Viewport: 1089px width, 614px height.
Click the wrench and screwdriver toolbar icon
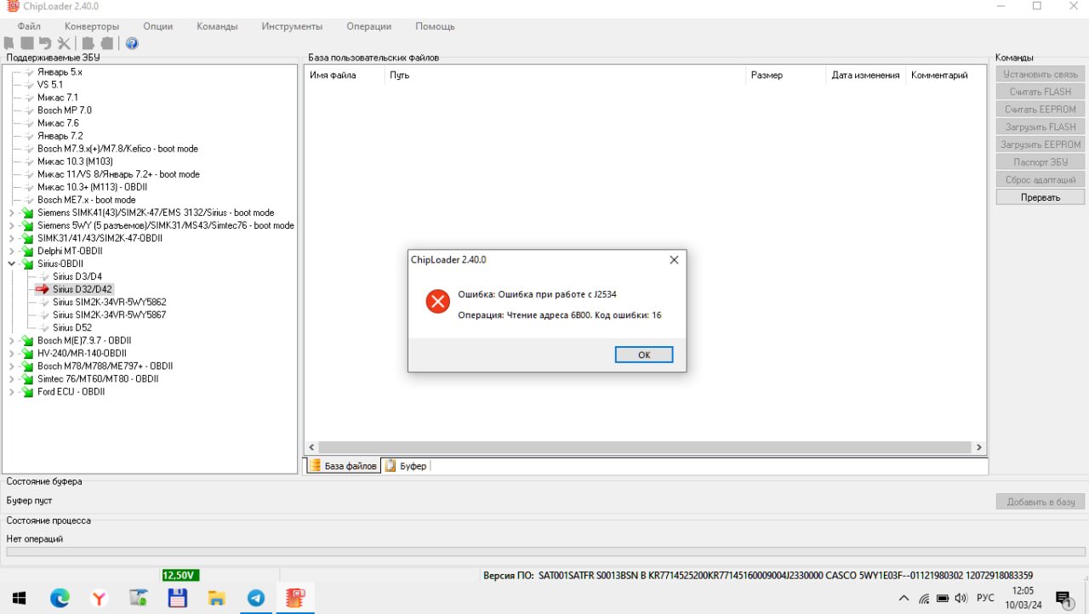[64, 43]
